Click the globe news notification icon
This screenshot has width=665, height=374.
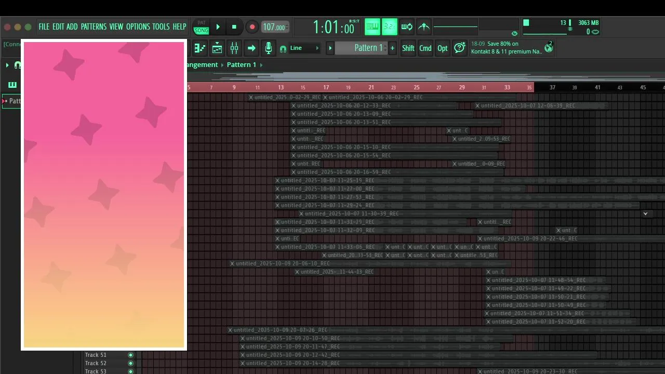[549, 48]
